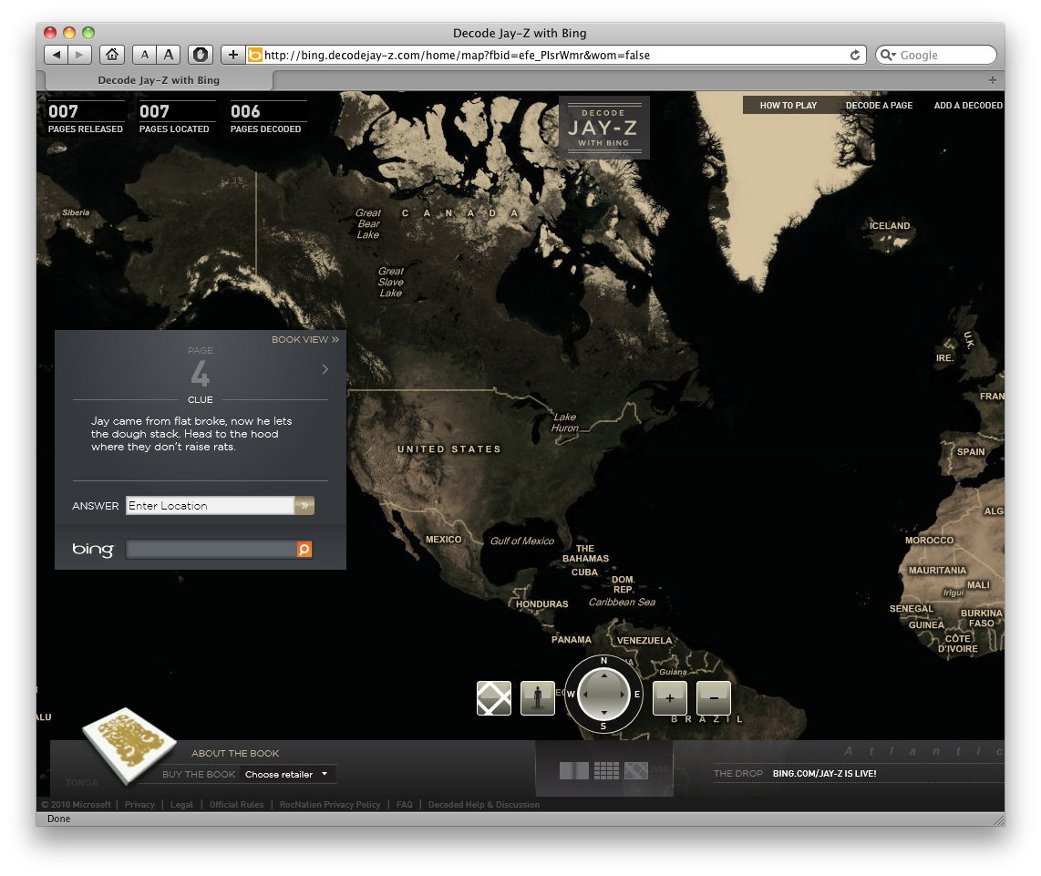
Task: Zoom in the map with the plus button
Action: [x=670, y=698]
